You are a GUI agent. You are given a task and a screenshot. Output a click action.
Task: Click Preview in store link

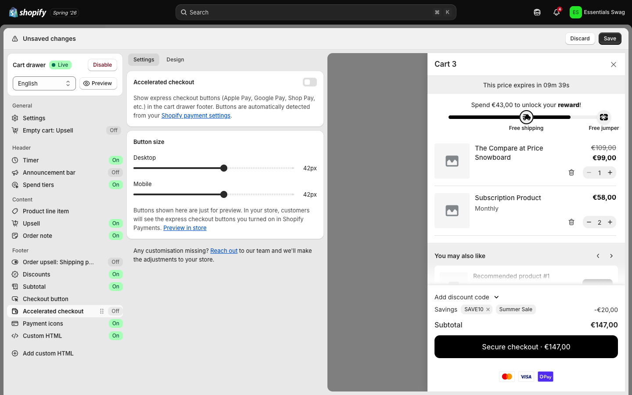(x=185, y=228)
